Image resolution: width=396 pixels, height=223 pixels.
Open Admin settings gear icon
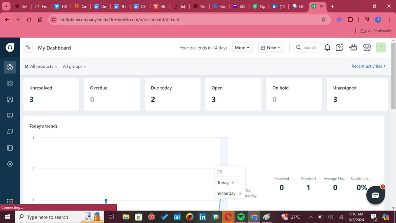pos(10,164)
